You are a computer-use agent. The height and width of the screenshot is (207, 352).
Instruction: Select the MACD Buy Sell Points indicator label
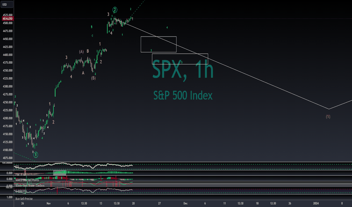click(27, 180)
